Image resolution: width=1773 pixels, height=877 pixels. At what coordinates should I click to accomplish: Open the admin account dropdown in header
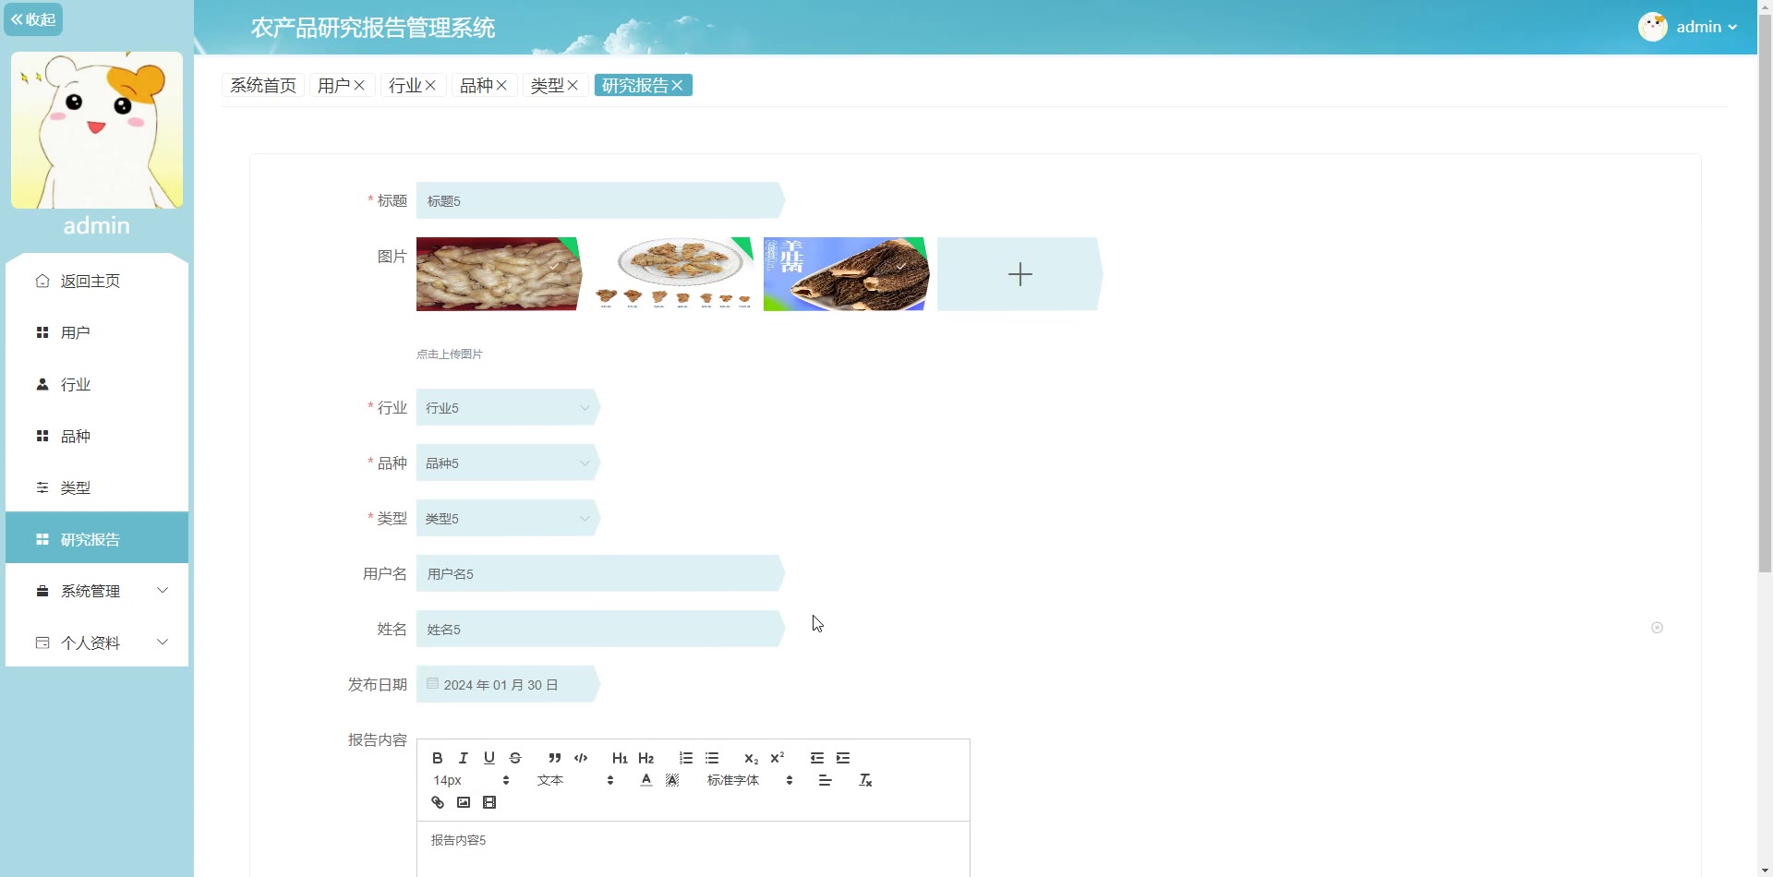1688,27
